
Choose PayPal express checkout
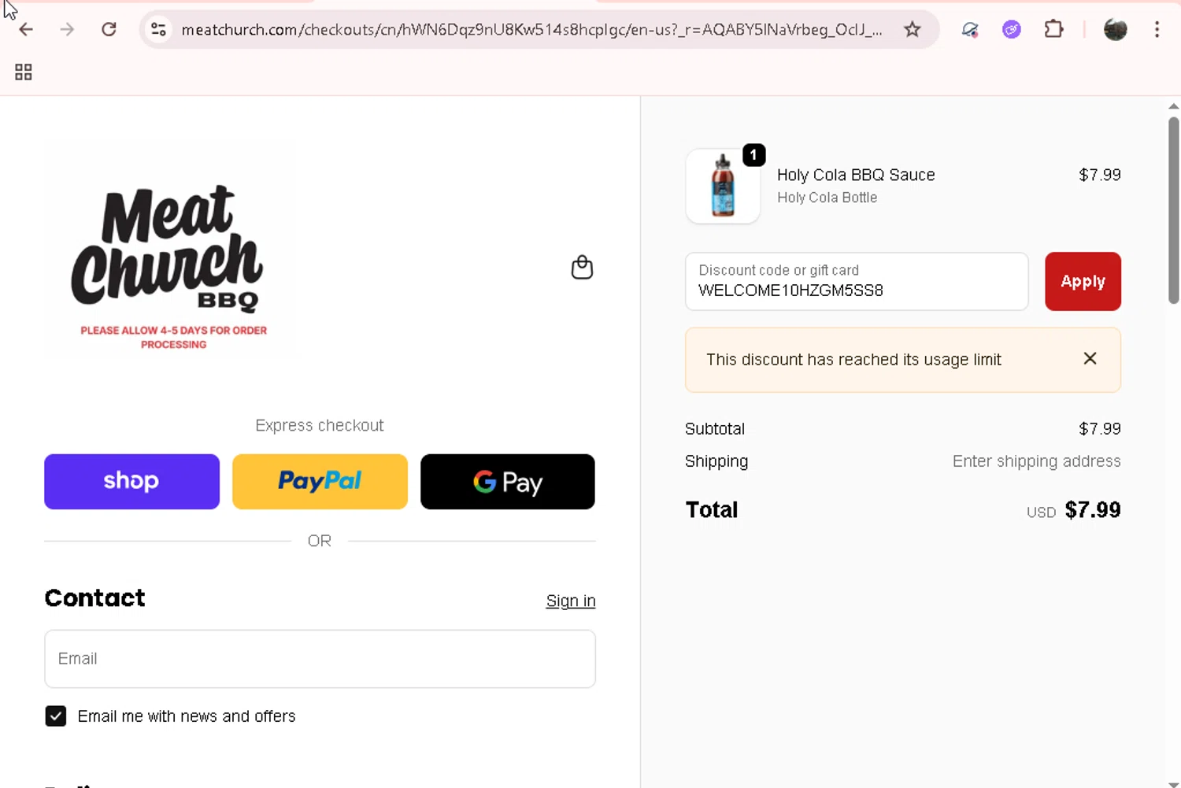pyautogui.click(x=320, y=482)
